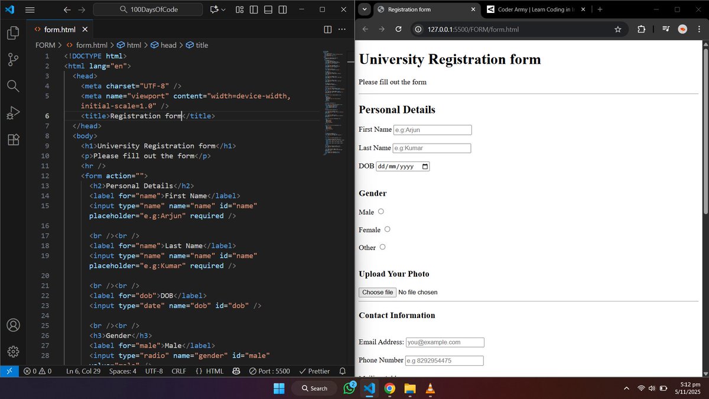Screen dimensions: 709x399
Task: Reload the page in Chrome
Action: pyautogui.click(x=398, y=30)
